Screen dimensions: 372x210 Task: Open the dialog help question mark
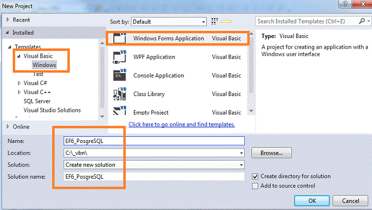click(345, 4)
